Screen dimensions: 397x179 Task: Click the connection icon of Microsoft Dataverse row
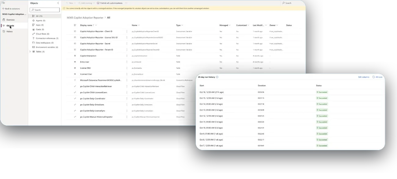pyautogui.click(x=75, y=80)
